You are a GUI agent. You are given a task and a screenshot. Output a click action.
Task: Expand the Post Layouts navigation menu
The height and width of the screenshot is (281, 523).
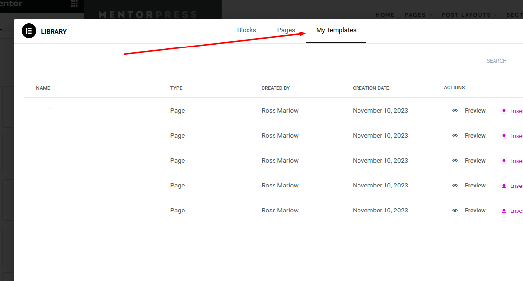[469, 15]
